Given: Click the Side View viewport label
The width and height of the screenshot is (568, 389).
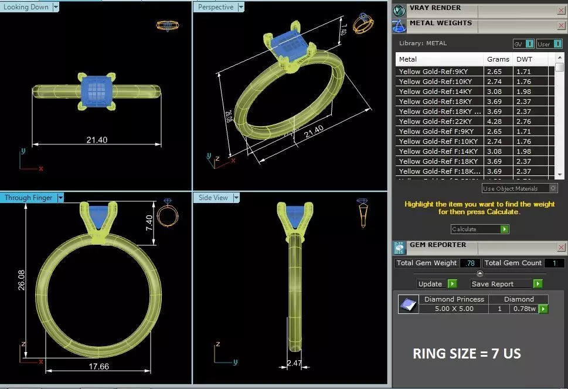Looking at the screenshot, I should tap(213, 198).
